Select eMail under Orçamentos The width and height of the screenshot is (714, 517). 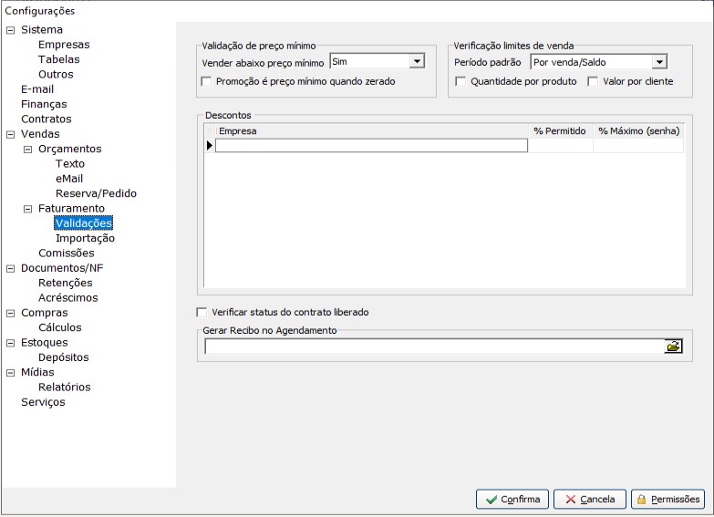[x=69, y=179]
